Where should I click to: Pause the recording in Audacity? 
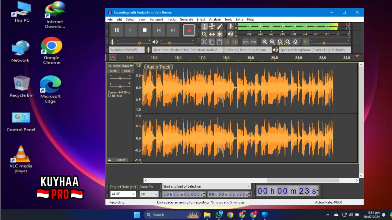117,30
